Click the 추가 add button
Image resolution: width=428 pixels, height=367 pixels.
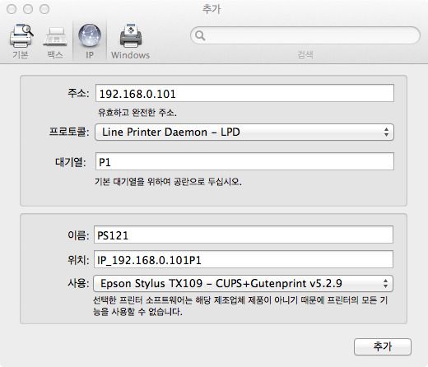(383, 346)
